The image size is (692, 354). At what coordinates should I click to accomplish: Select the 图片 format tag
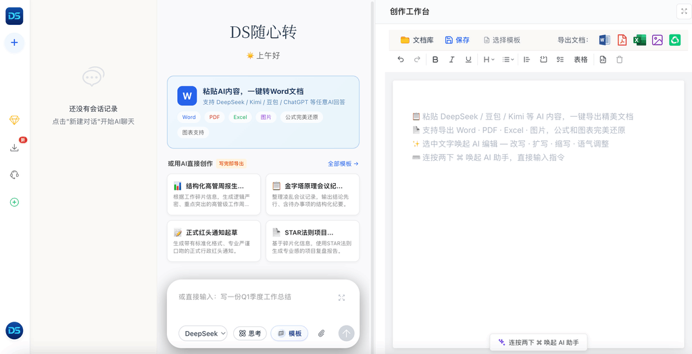coord(266,118)
